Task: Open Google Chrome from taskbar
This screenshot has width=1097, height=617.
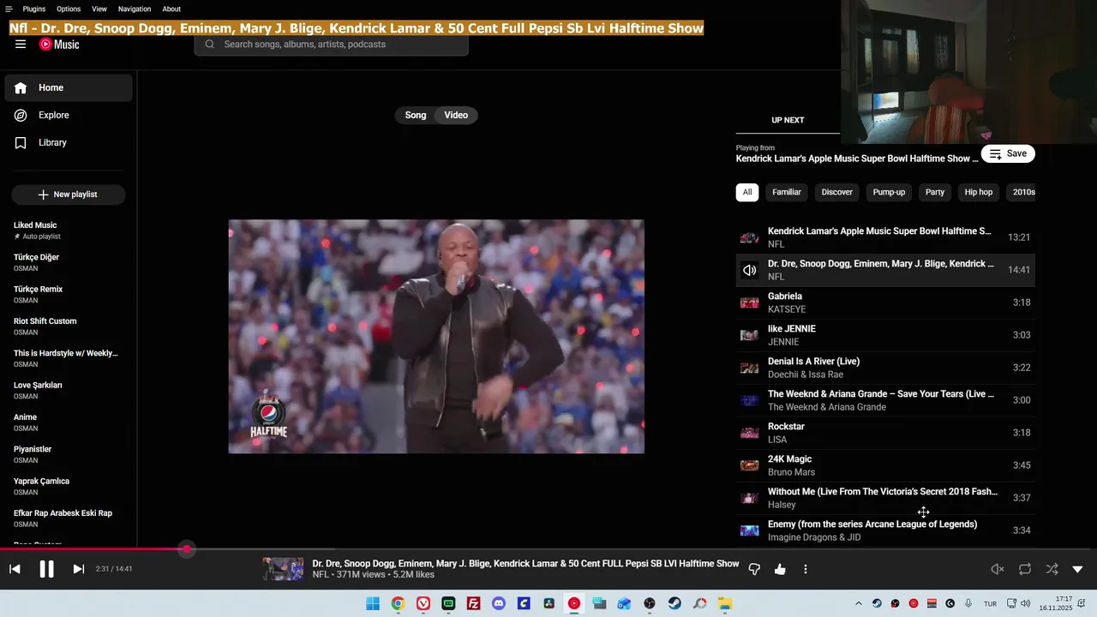Action: (x=398, y=603)
